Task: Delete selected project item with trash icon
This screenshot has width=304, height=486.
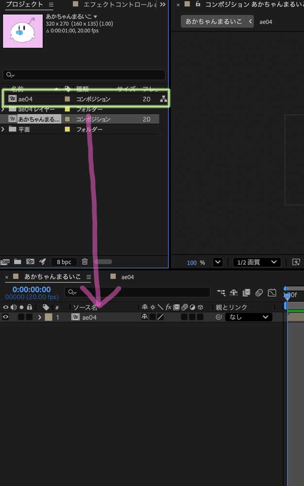Action: point(85,262)
